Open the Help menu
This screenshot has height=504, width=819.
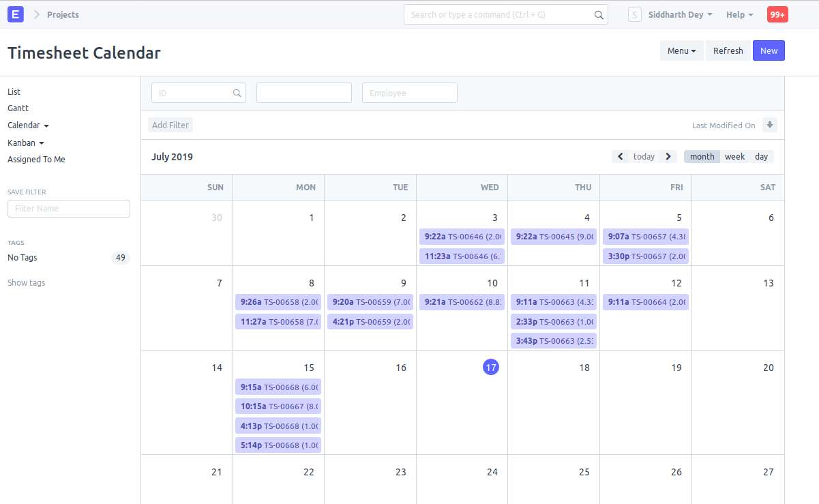[739, 15]
